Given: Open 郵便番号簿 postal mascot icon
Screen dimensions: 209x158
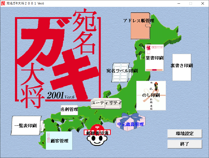Looking at the screenshot, I should [97, 135].
